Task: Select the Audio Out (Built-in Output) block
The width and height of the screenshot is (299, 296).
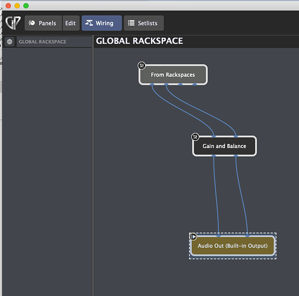Action: coord(233,246)
